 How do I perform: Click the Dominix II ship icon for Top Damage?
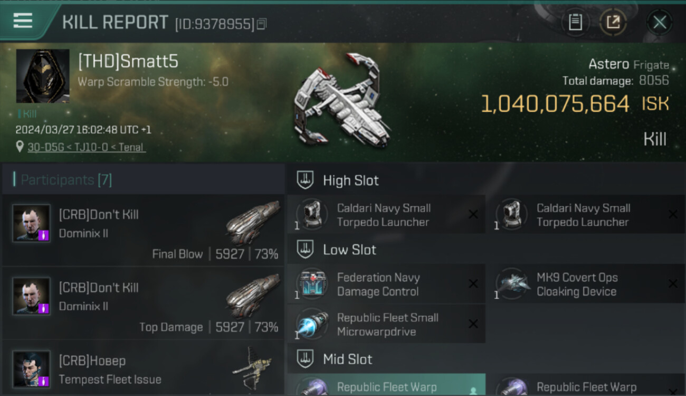[253, 296]
